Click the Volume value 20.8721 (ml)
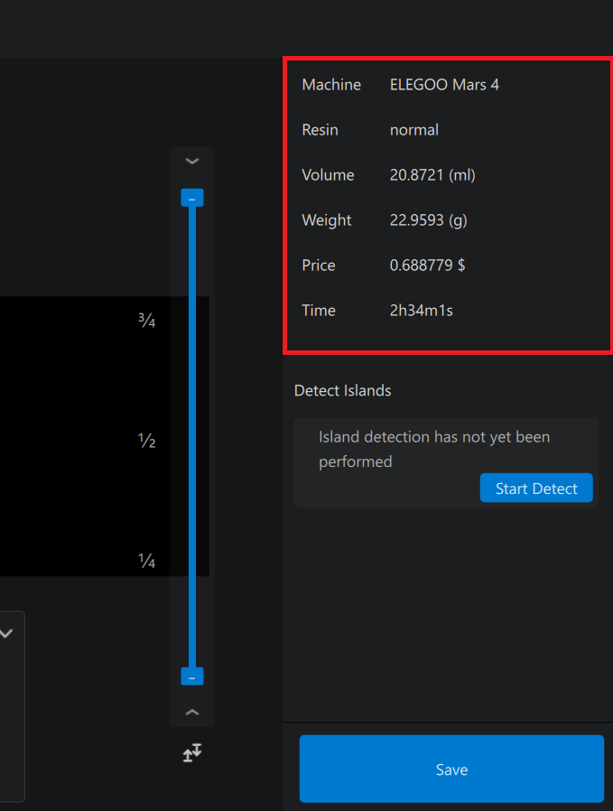Viewport: 613px width, 811px height. pyautogui.click(x=432, y=175)
